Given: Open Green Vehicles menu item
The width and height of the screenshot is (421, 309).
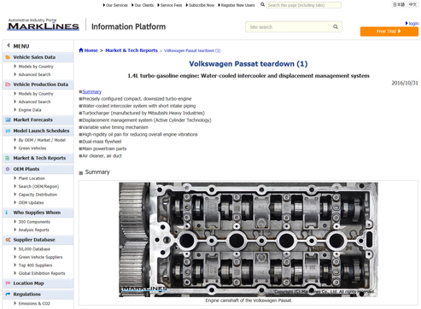Looking at the screenshot, I should 32,149.
